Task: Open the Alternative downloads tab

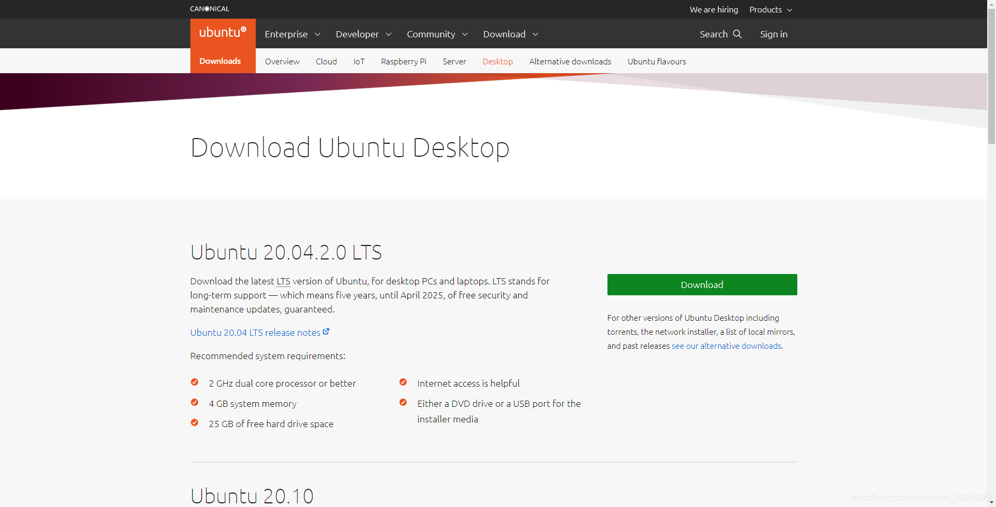Action: [570, 61]
